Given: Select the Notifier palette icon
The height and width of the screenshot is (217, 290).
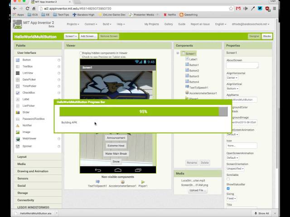Looking at the screenshot, I should point(18,126).
